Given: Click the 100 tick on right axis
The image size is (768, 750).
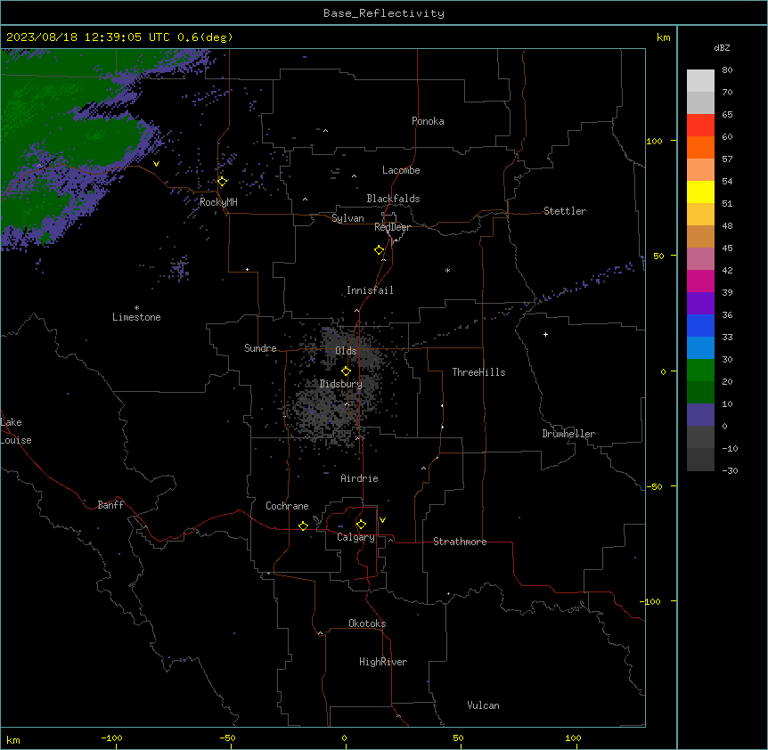Looking at the screenshot, I should pos(654,141).
